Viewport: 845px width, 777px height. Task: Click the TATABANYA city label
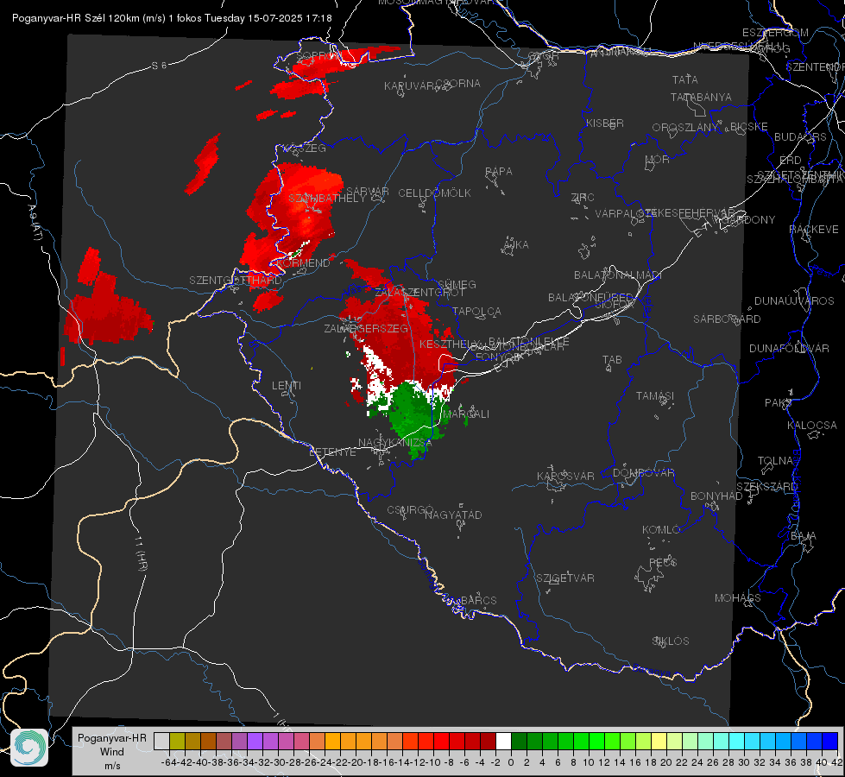pos(701,97)
